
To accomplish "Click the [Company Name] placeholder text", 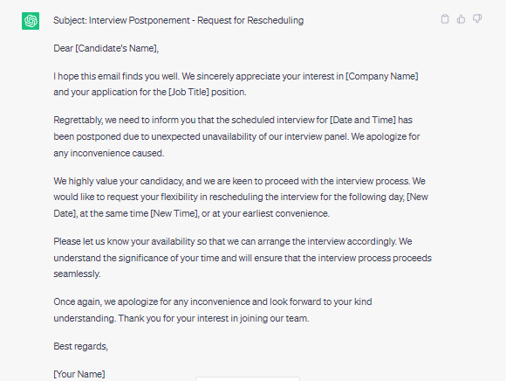I will pos(382,76).
